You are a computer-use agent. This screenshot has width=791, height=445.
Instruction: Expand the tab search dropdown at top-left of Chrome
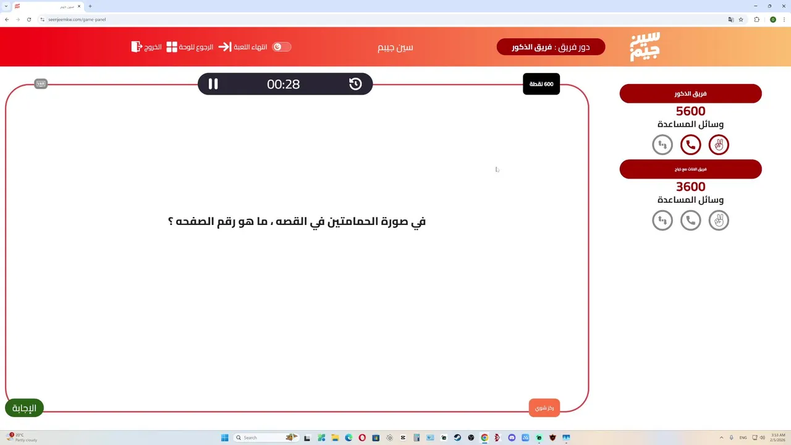[x=5, y=6]
